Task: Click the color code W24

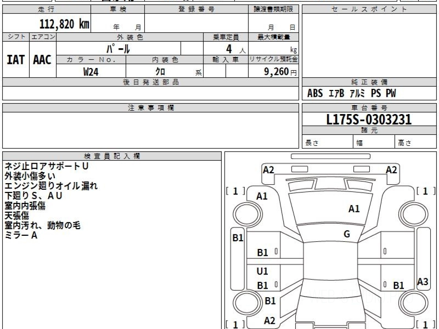Action: point(91,72)
